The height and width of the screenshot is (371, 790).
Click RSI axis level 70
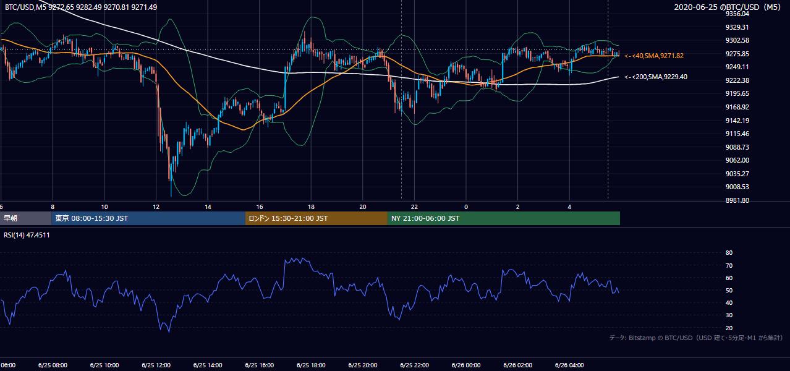729,265
